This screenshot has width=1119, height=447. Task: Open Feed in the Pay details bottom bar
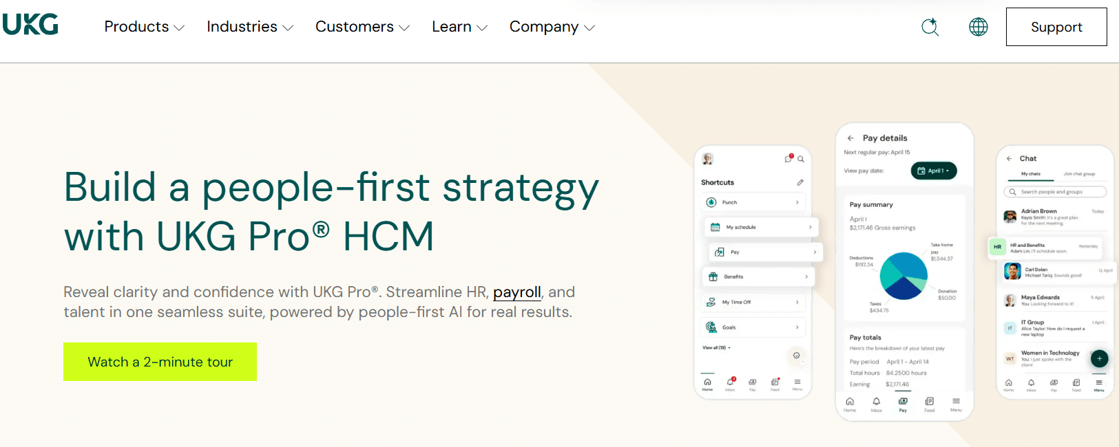point(930,404)
